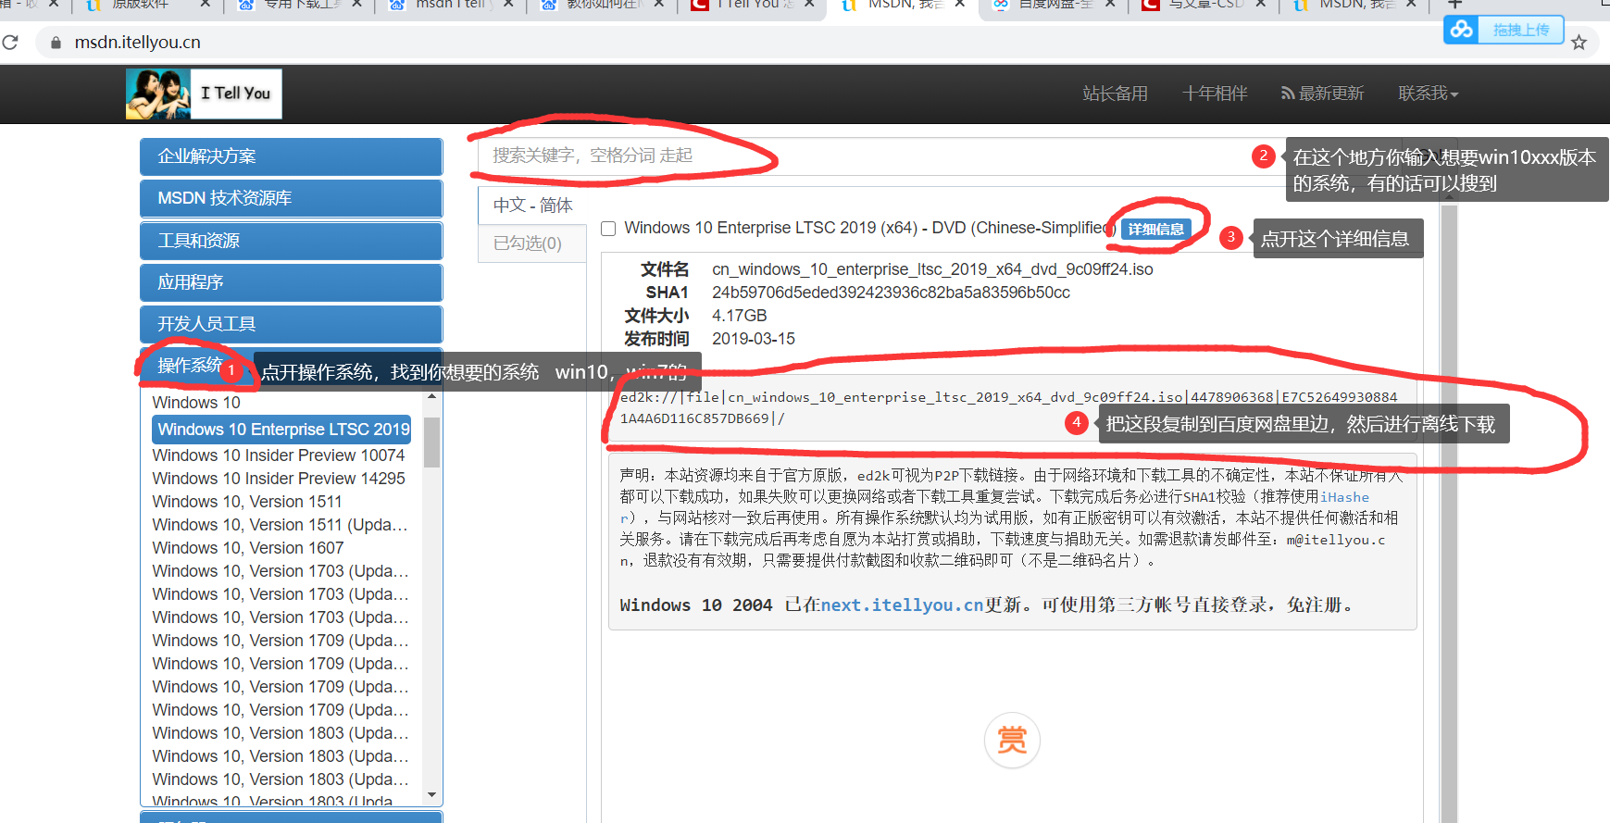Click the file name cn_windows_10_enterprise_ltsc_2019 iso
This screenshot has width=1610, height=823.
(932, 269)
